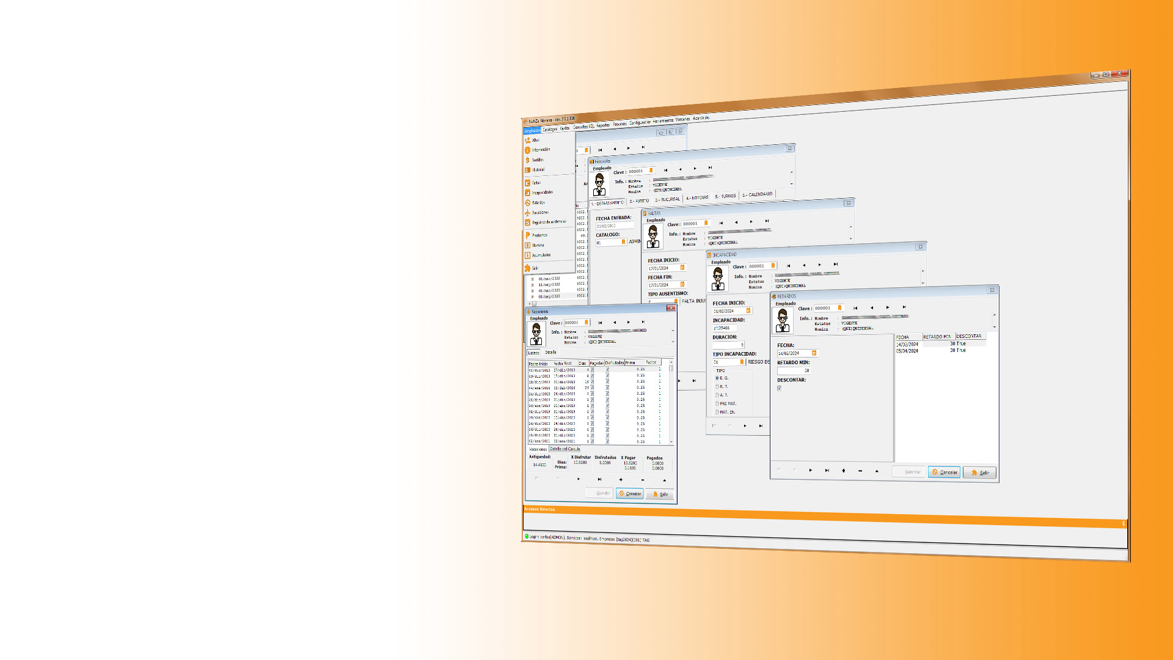Open calendar picker for Retardos FECHA field
The image size is (1173, 660).
(x=814, y=353)
